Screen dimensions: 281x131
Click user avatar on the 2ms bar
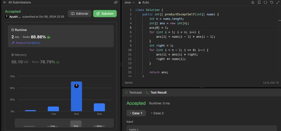coord(77,86)
